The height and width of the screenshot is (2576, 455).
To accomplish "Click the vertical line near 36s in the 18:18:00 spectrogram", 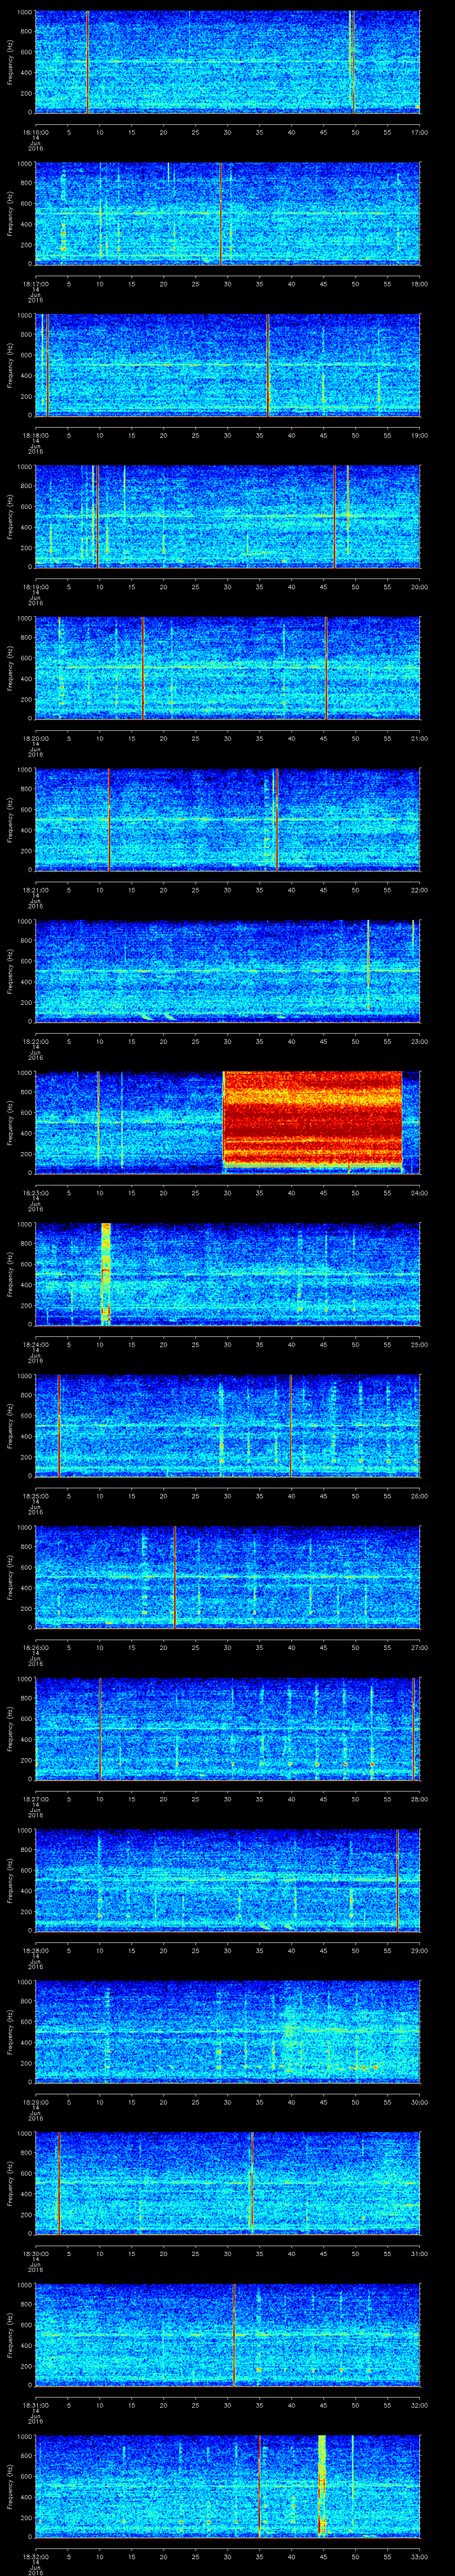I will (x=268, y=364).
